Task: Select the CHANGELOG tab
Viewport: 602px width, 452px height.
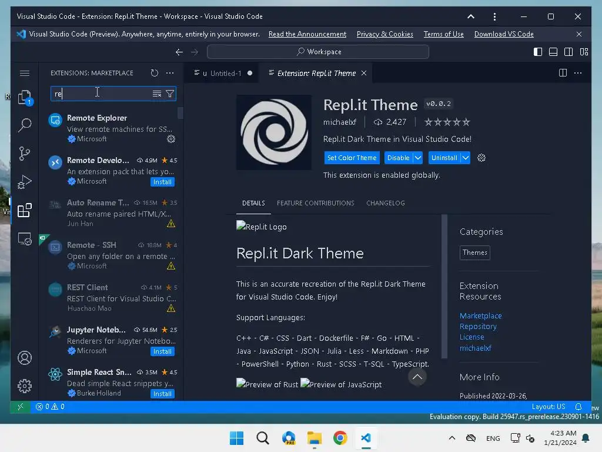Action: pos(386,203)
